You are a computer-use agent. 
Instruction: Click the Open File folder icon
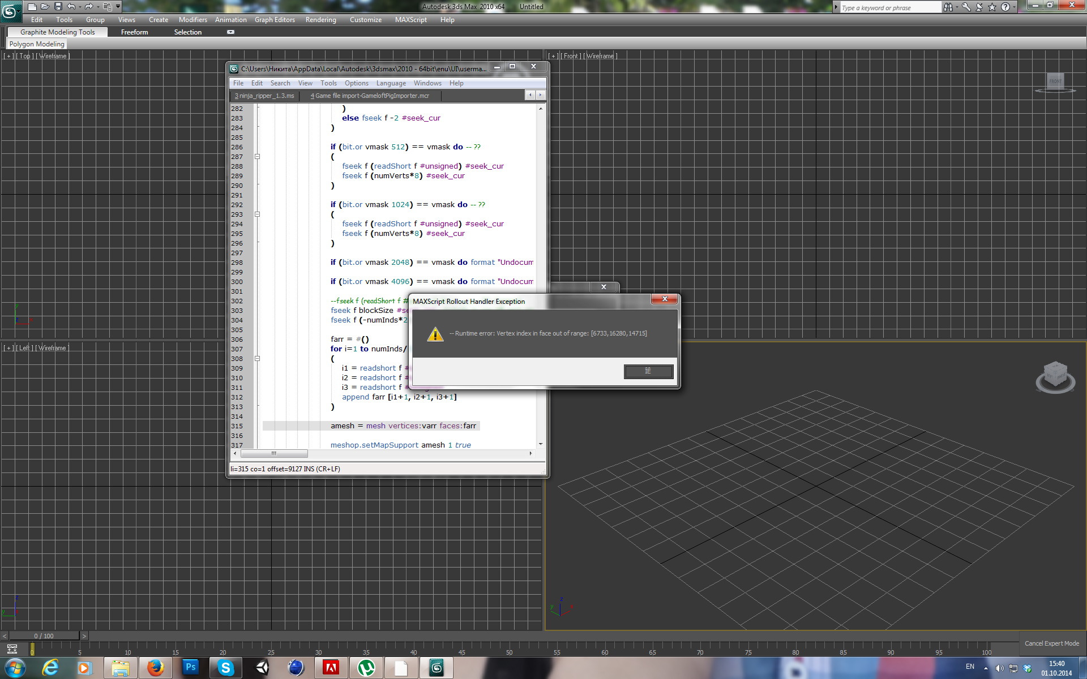pos(45,7)
